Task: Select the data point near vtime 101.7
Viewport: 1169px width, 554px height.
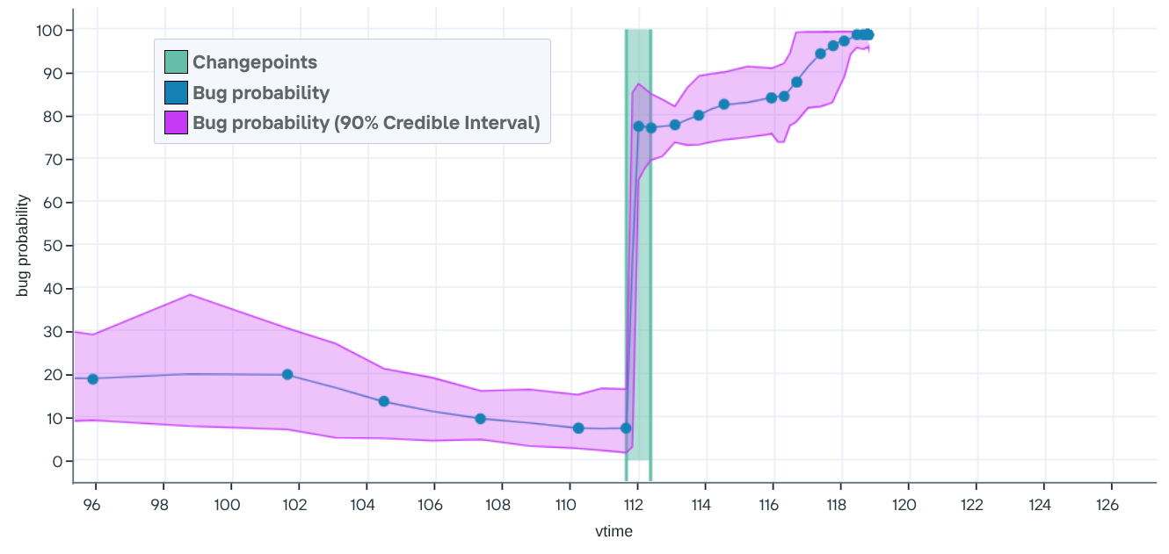Action: pyautogui.click(x=287, y=375)
